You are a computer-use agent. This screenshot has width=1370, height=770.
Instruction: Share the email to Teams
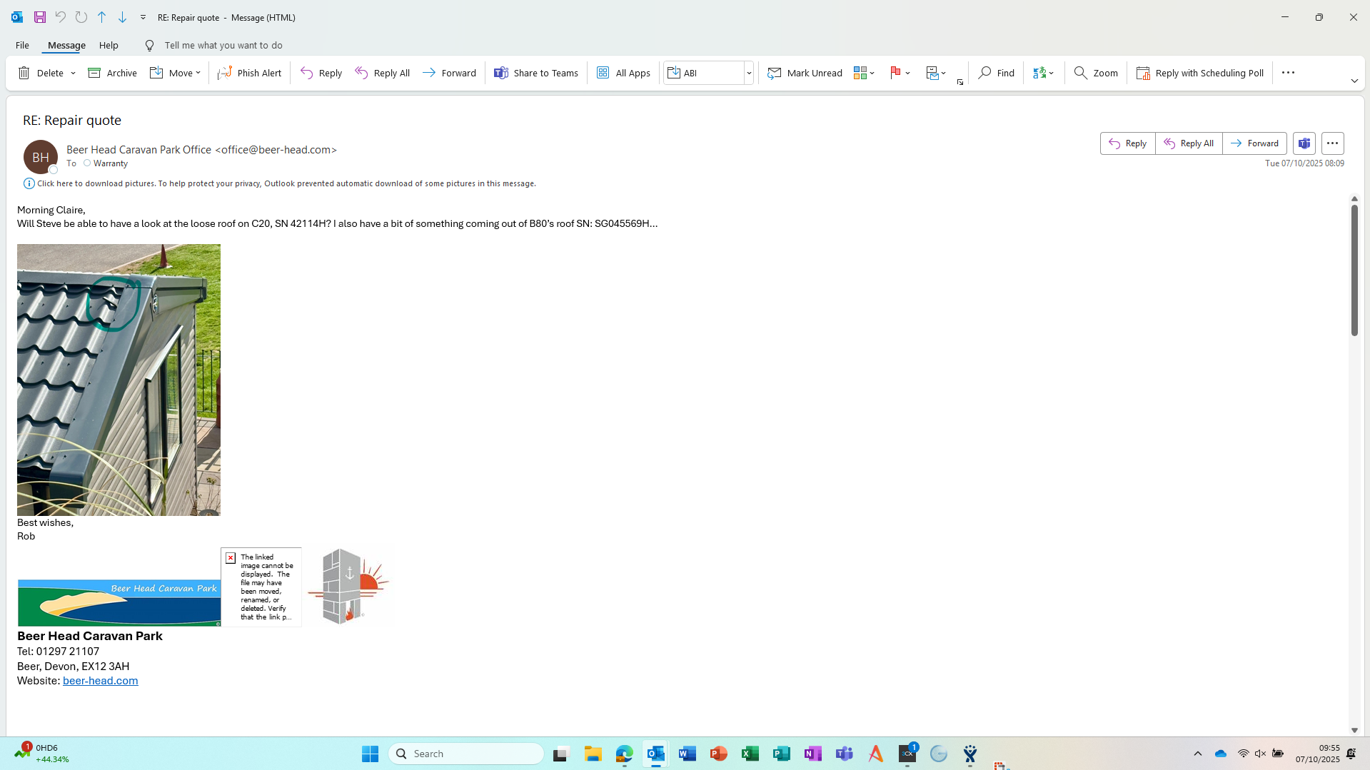(x=535, y=73)
